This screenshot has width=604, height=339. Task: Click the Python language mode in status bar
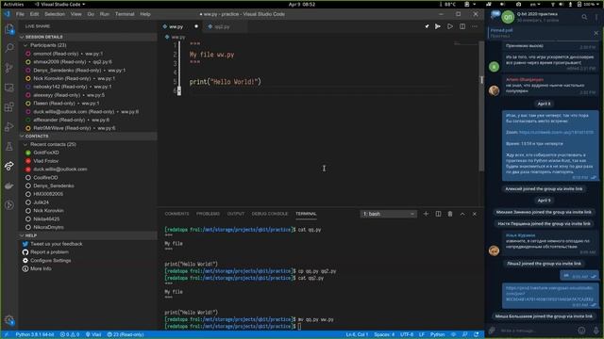tap(437, 334)
